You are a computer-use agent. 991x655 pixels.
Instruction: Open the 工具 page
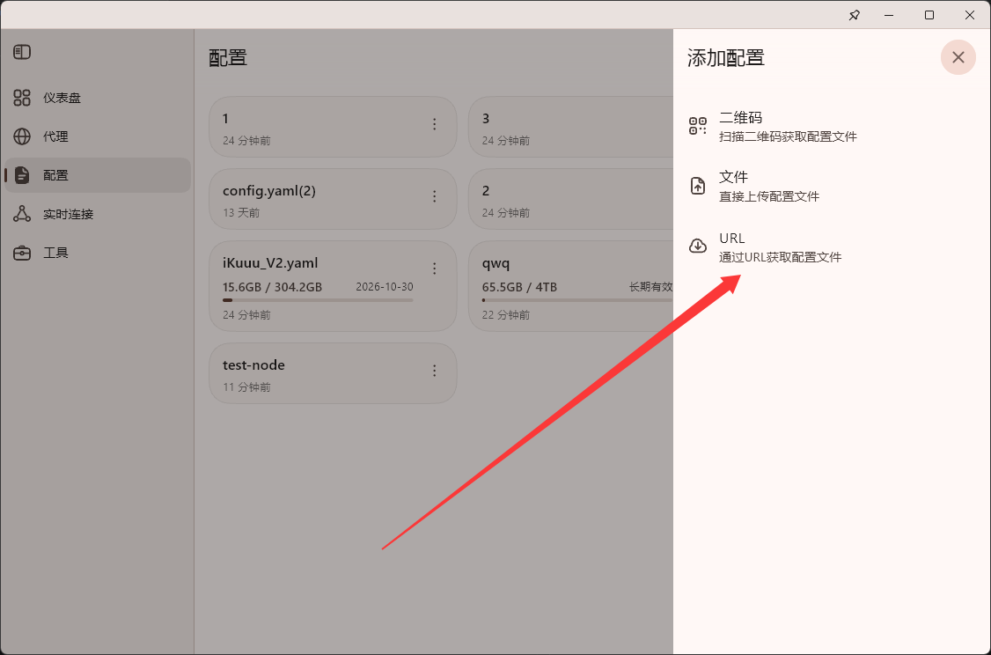tap(98, 253)
